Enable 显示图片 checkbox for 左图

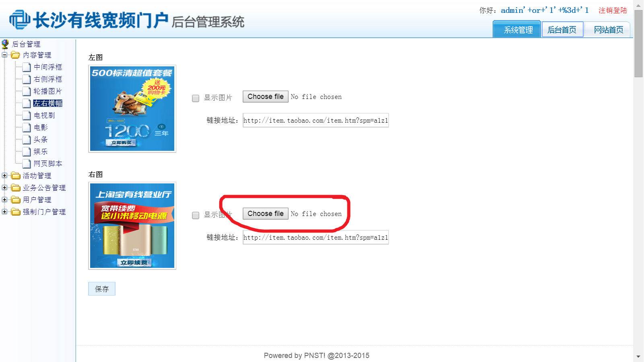[x=196, y=98]
